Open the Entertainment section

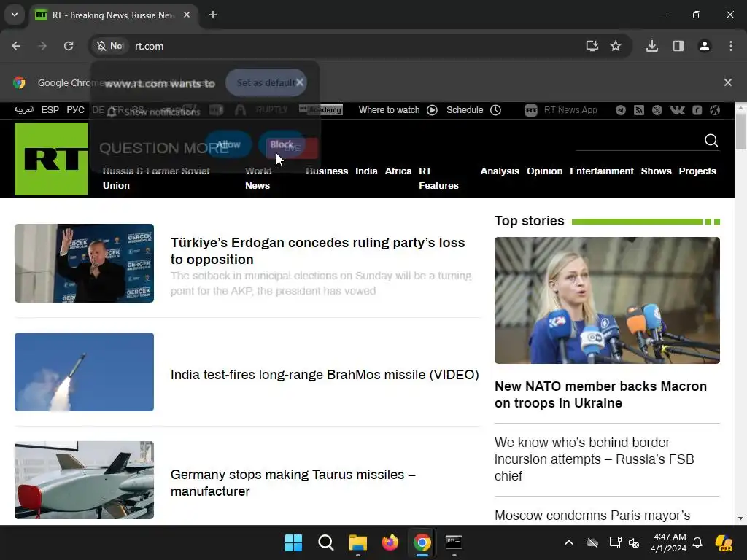pyautogui.click(x=602, y=171)
